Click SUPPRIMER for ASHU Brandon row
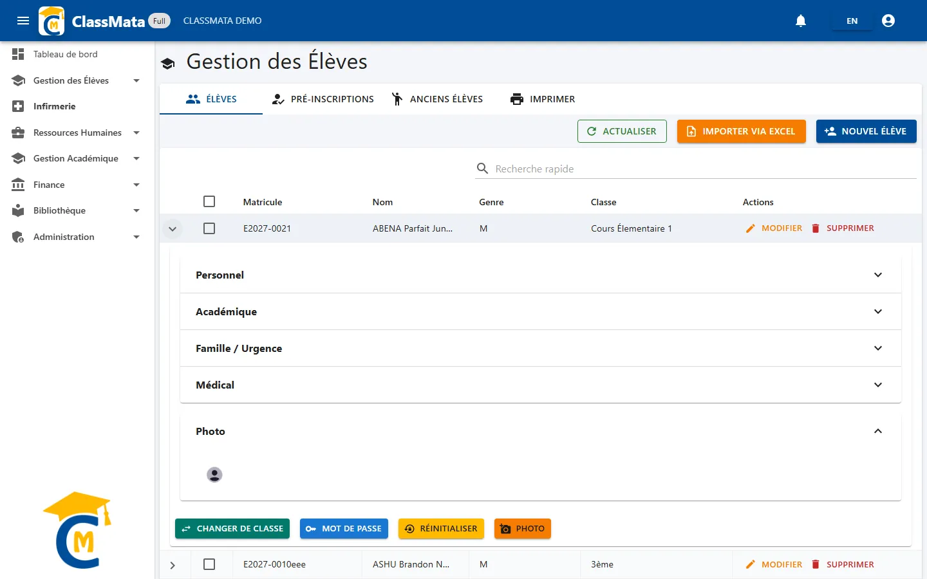This screenshot has width=927, height=579. 843,564
